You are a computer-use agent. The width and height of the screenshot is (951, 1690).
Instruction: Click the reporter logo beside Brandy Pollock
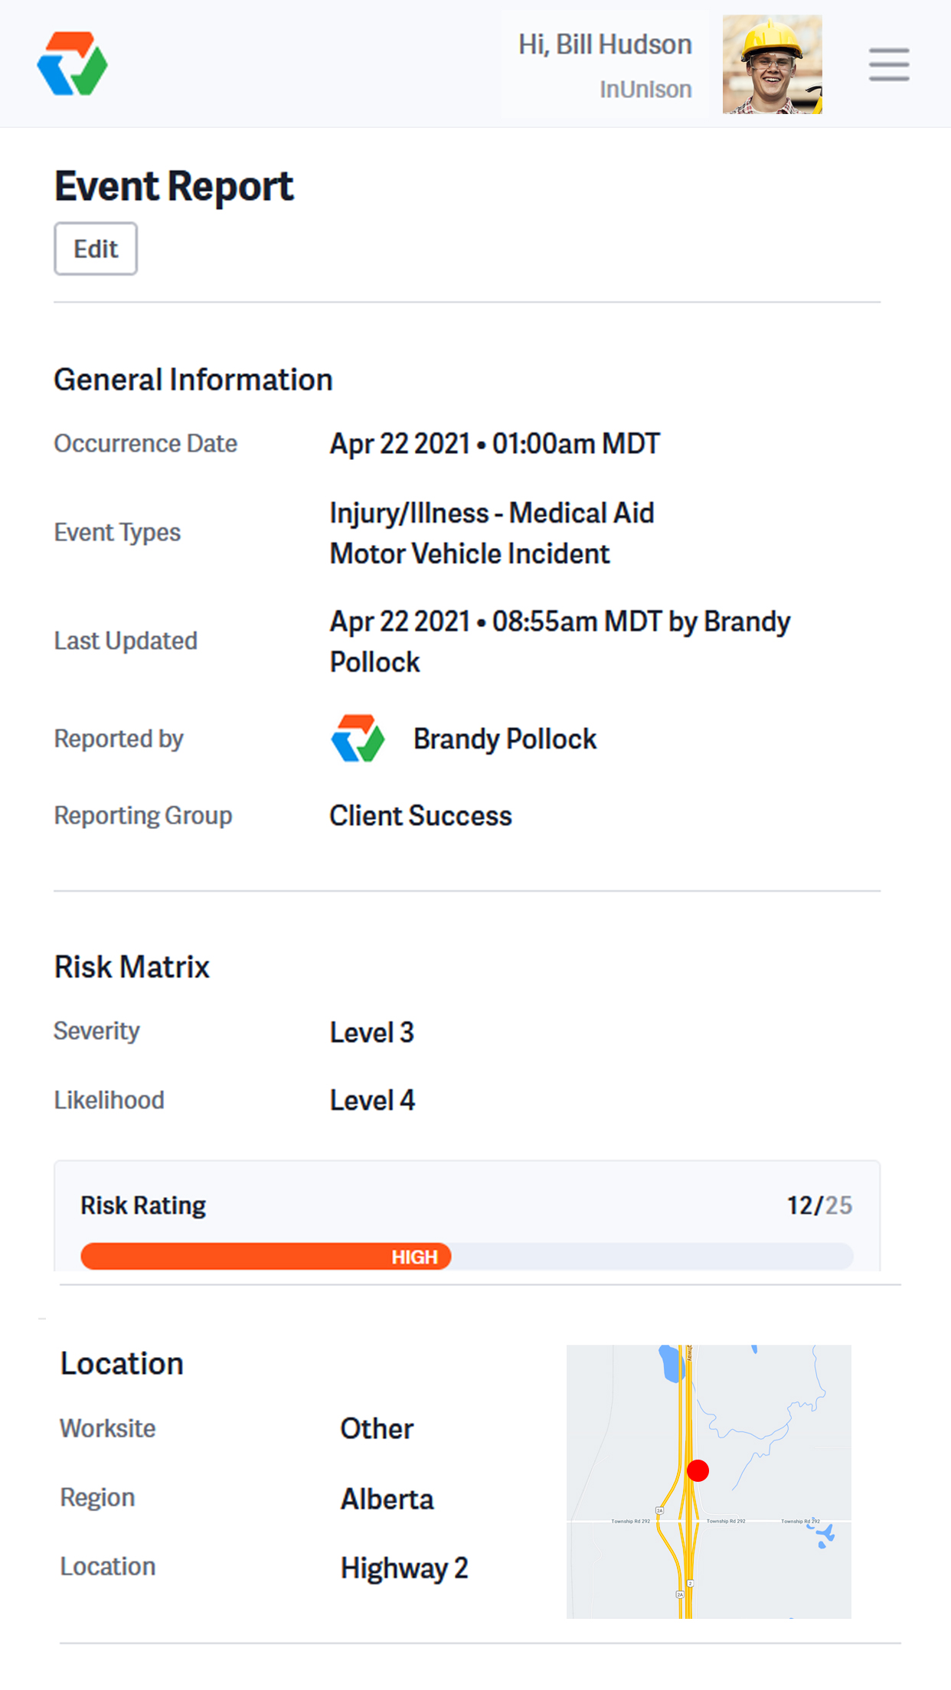point(358,739)
